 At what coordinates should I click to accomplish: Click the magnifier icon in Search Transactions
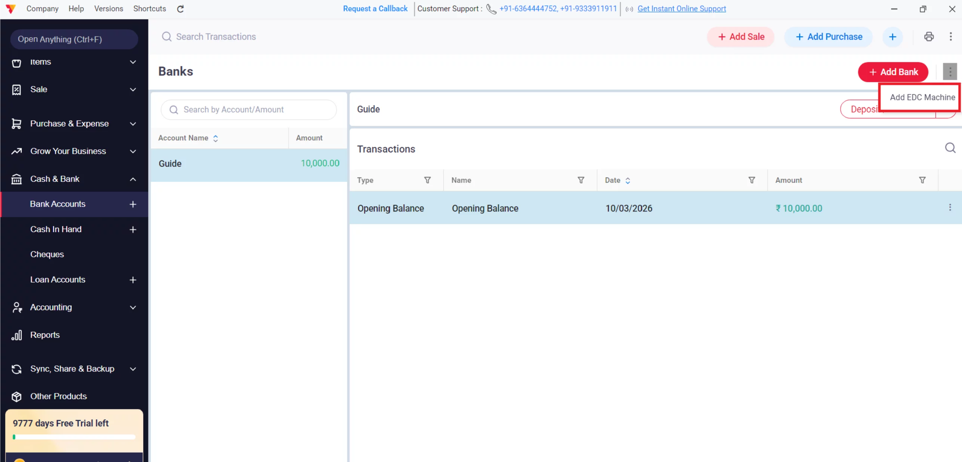coord(166,36)
